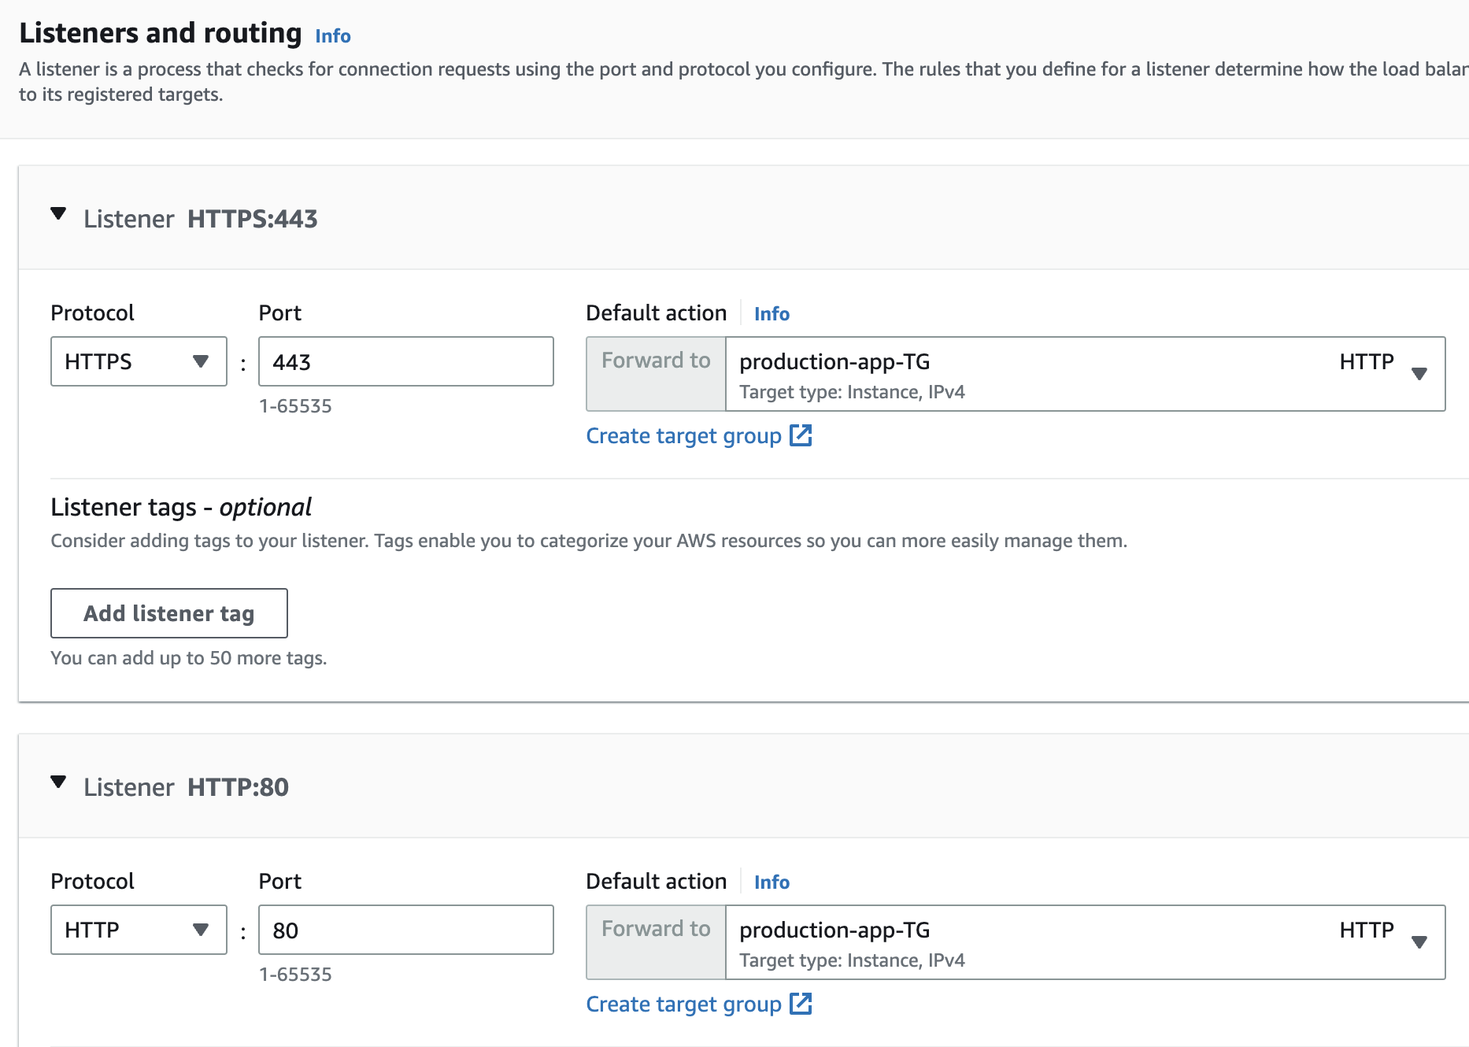Collapse the HTTP:80 listener section
Screen dimensions: 1469x1047
pyautogui.click(x=58, y=782)
